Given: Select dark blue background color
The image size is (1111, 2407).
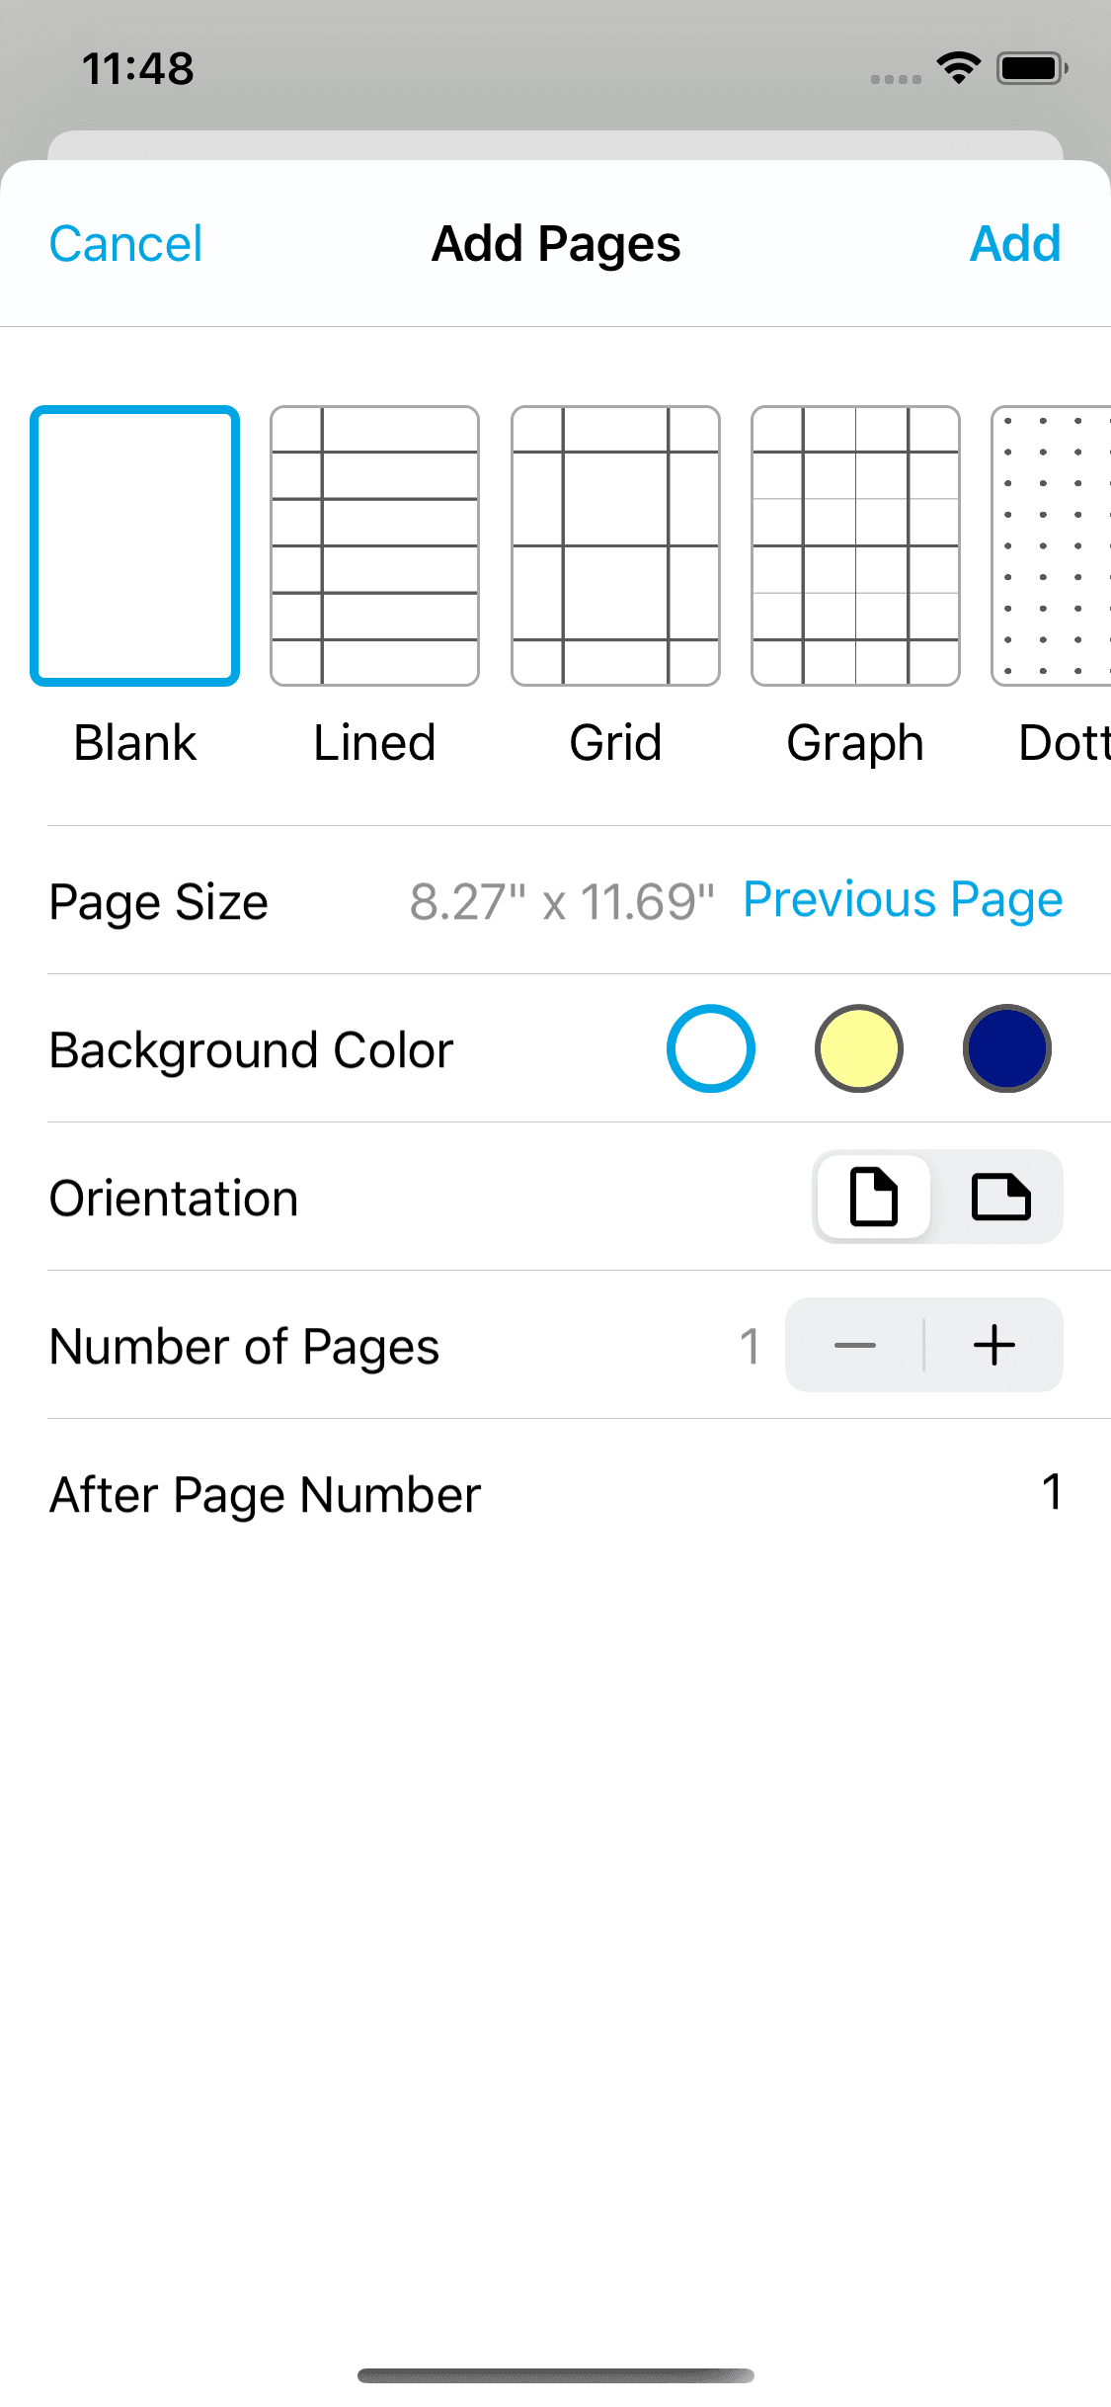Looking at the screenshot, I should 1007,1048.
